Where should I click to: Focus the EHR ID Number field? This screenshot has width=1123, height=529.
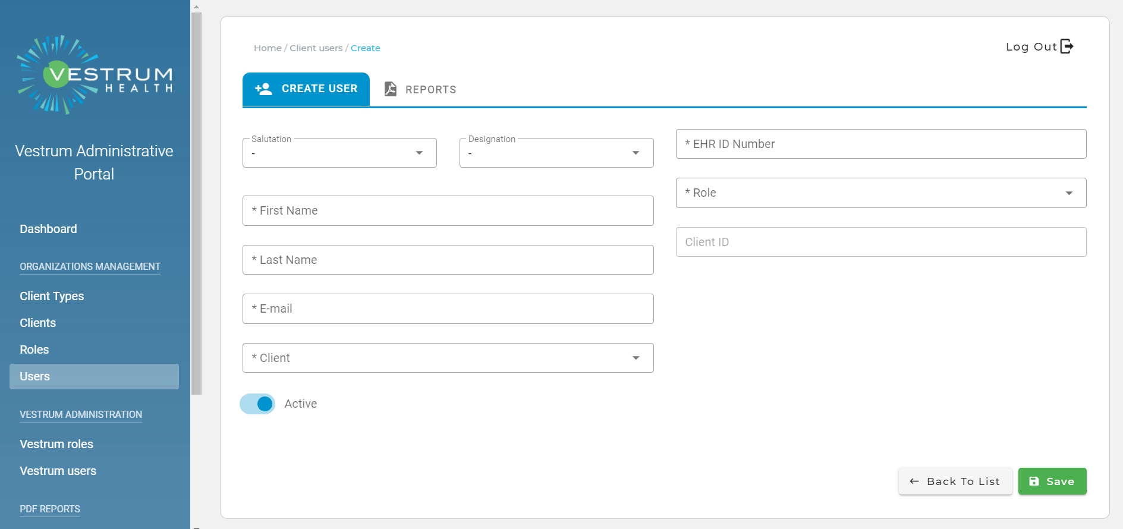click(881, 144)
